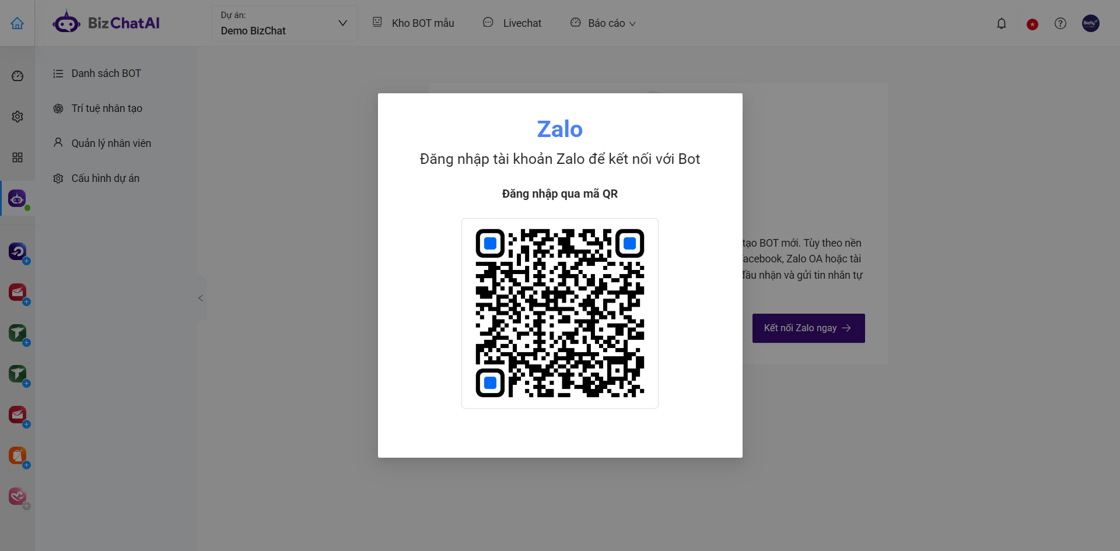Viewport: 1120px width, 551px height.
Task: Open Livechat from top navigation
Action: tap(512, 23)
